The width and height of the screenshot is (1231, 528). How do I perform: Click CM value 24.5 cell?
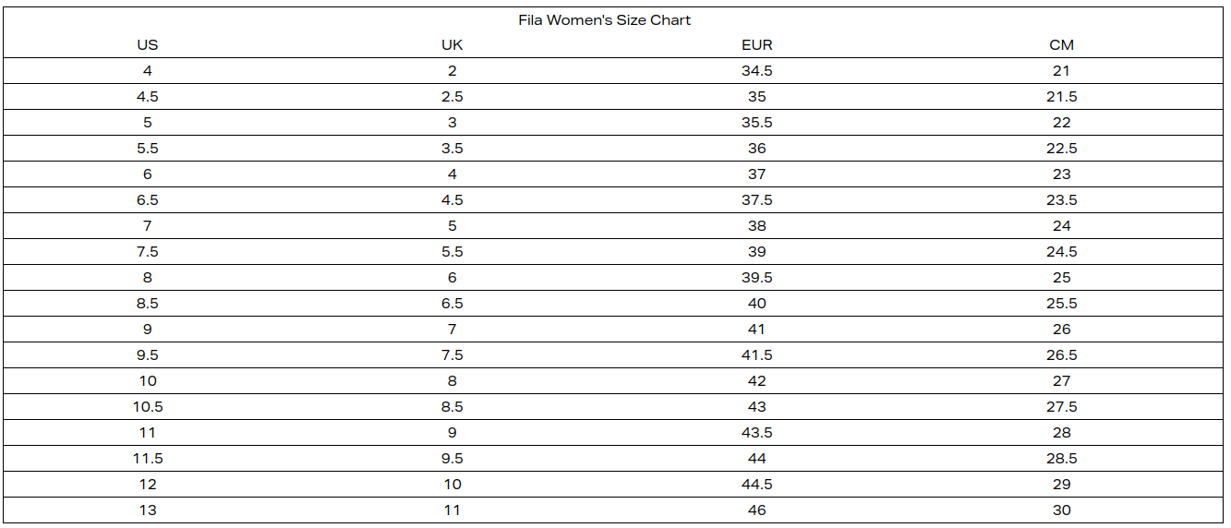pyautogui.click(x=1061, y=252)
